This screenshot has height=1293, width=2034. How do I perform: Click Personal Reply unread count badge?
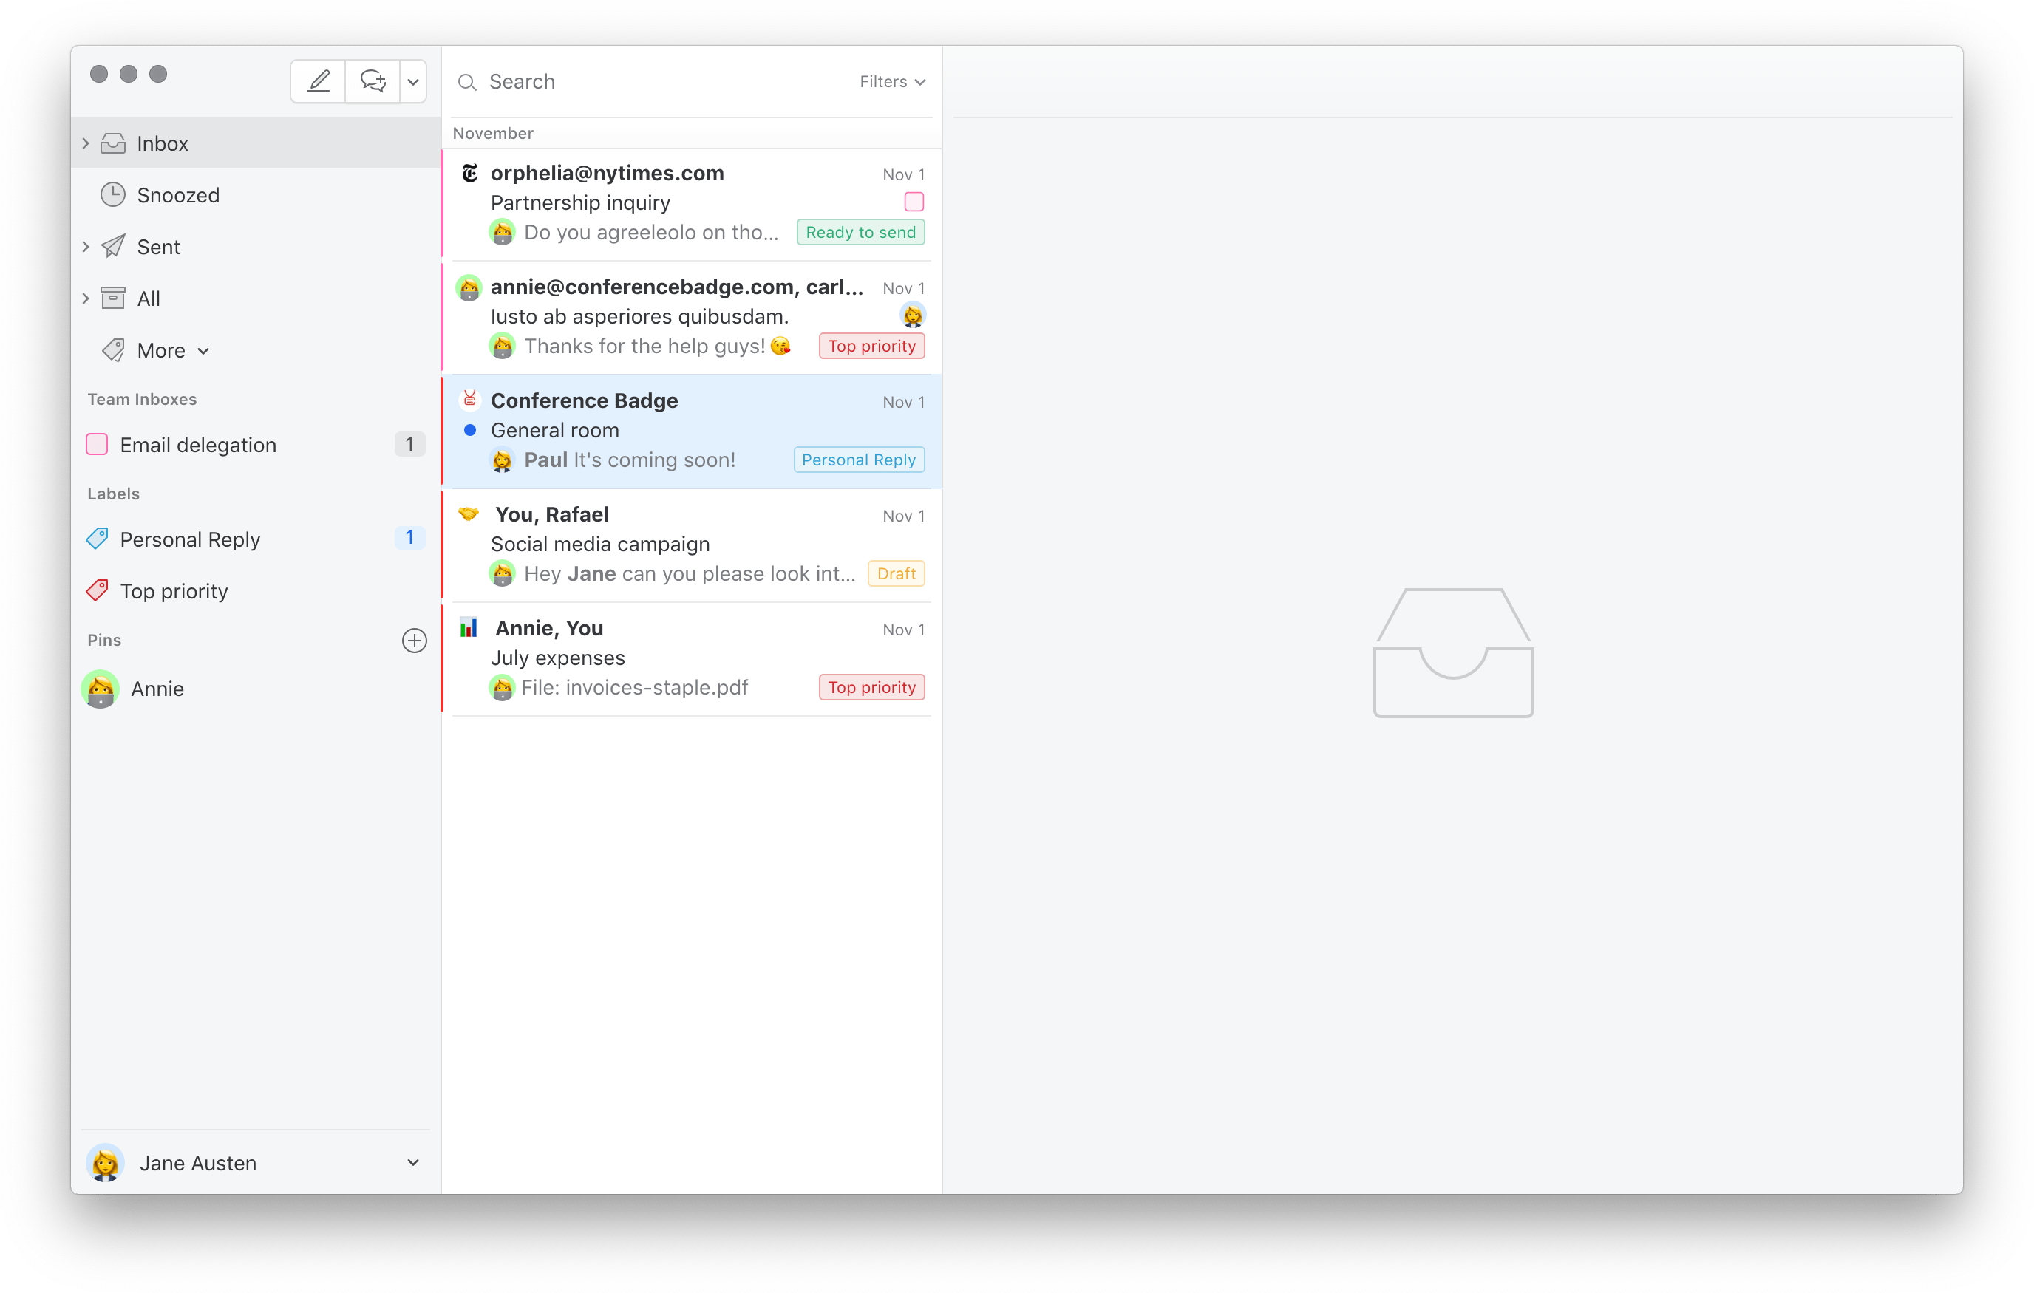(x=409, y=538)
